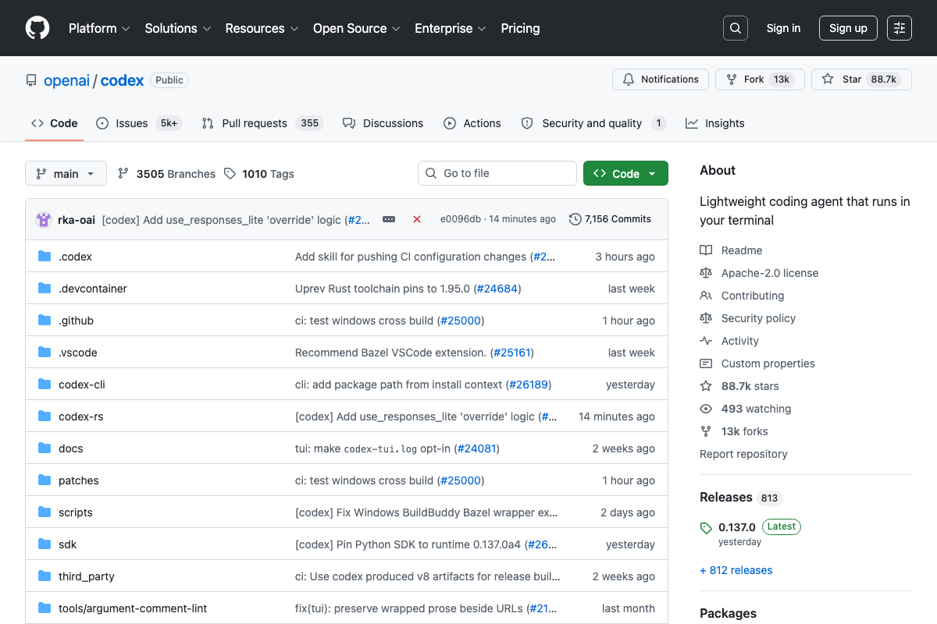Click Report repository link
The width and height of the screenshot is (937, 624).
coord(743,454)
